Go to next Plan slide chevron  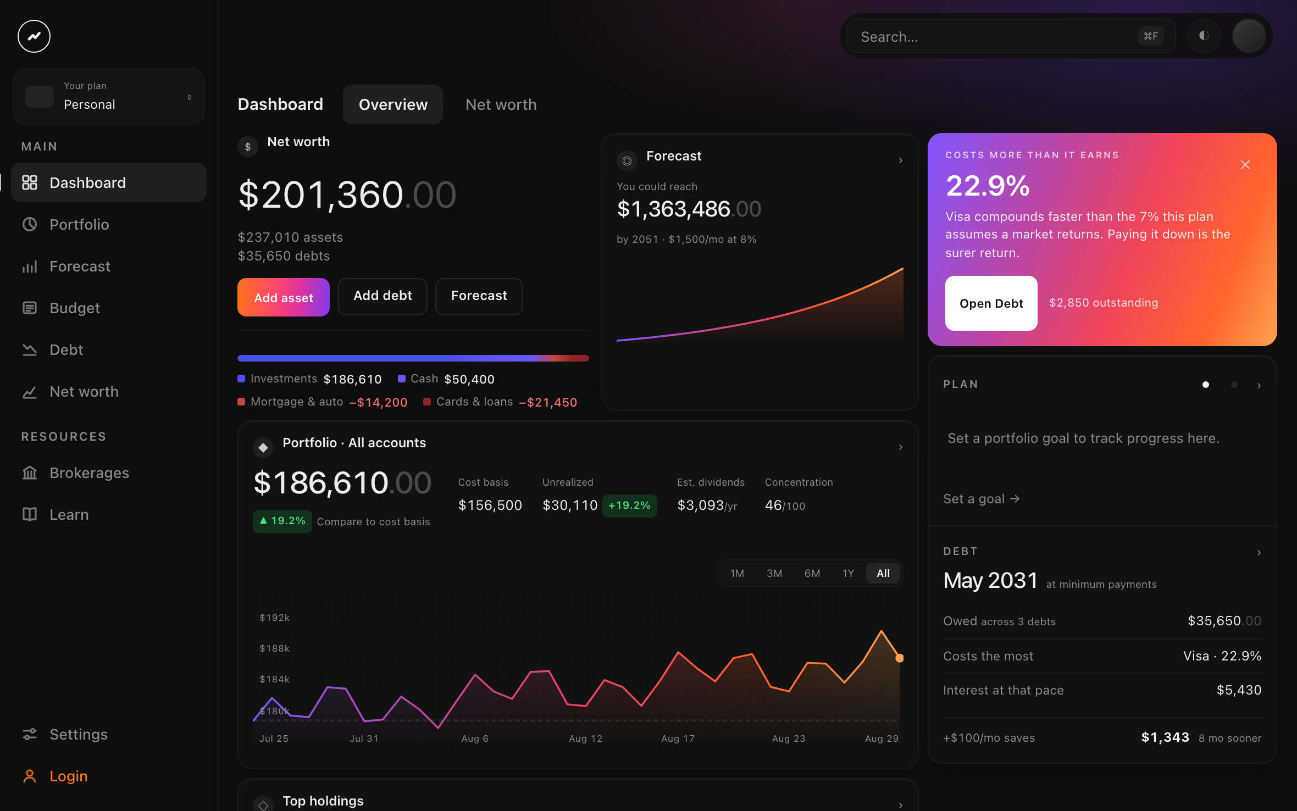1259,385
